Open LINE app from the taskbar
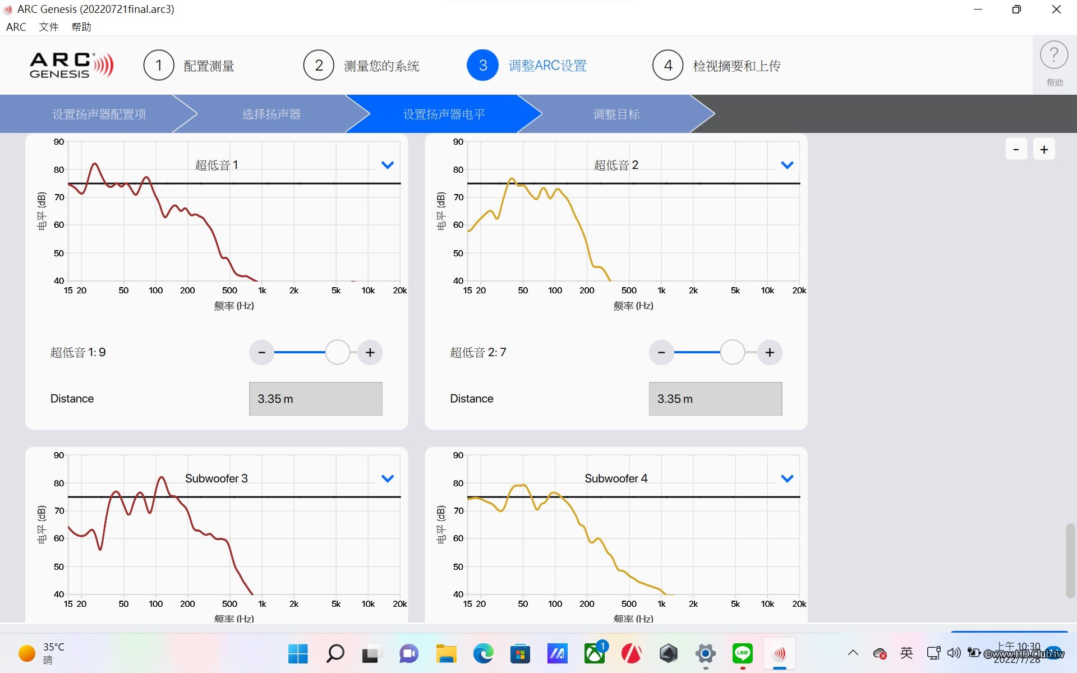Image resolution: width=1077 pixels, height=673 pixels. 742,653
